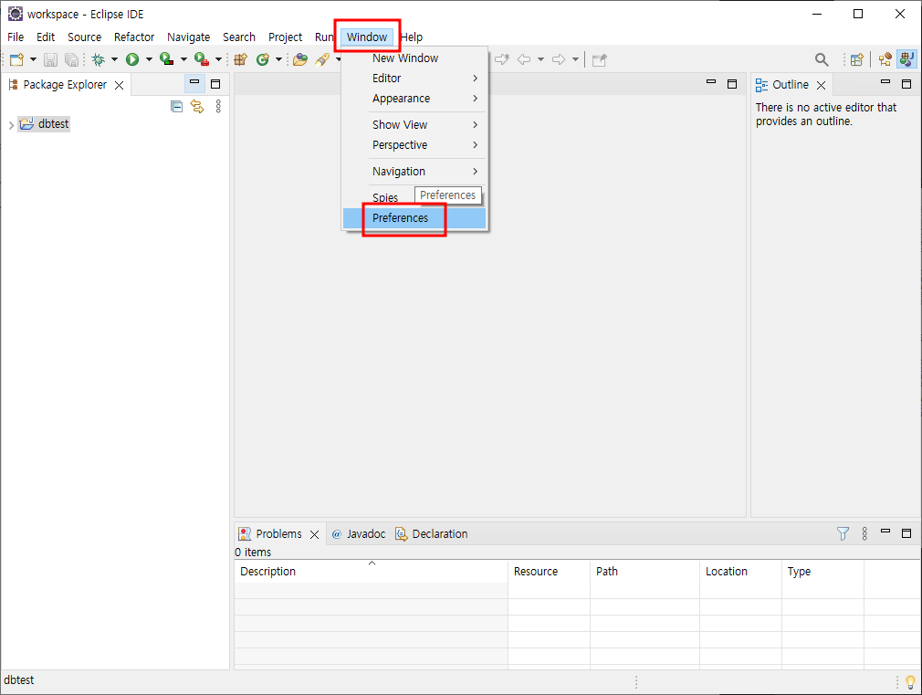Viewport: 922px width, 695px height.
Task: Expand the Appearance submenu
Action: [414, 99]
